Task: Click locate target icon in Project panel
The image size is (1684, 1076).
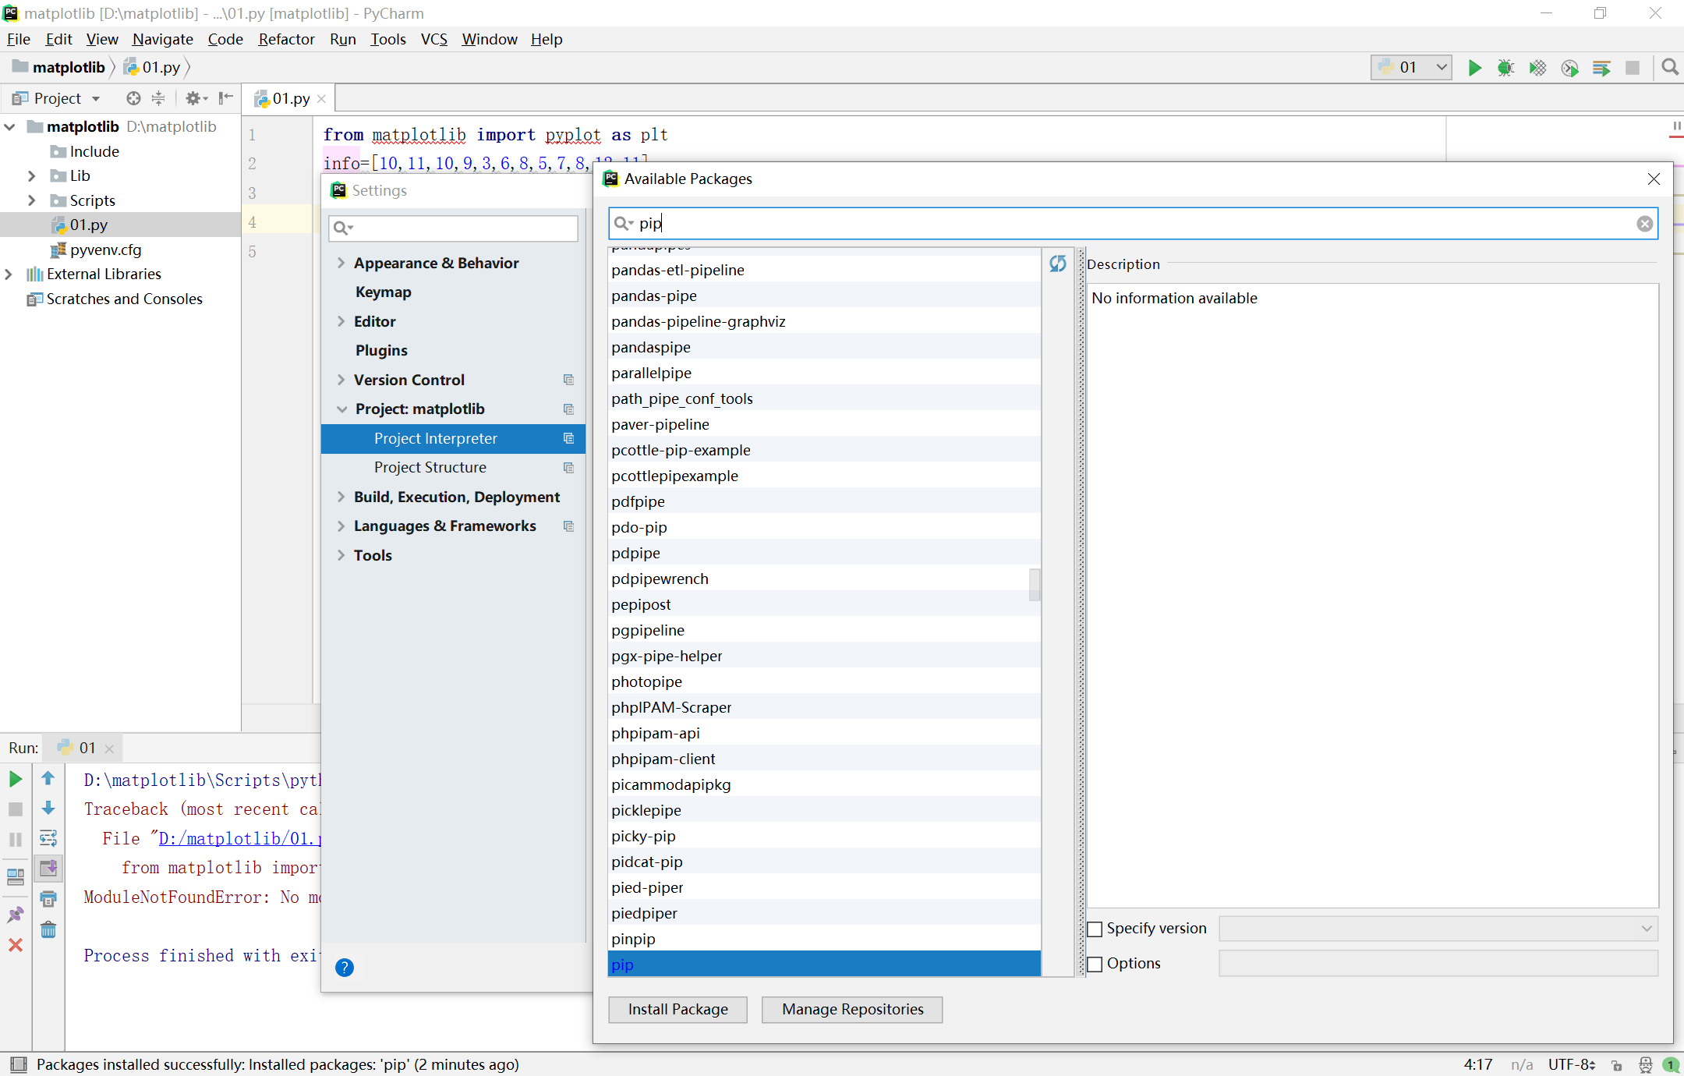Action: [x=133, y=98]
